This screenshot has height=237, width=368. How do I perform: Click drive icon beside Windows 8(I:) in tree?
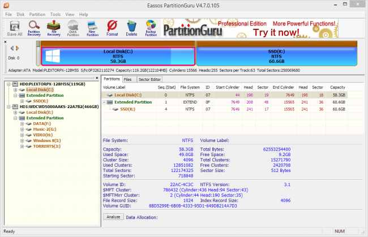[x=29, y=141]
